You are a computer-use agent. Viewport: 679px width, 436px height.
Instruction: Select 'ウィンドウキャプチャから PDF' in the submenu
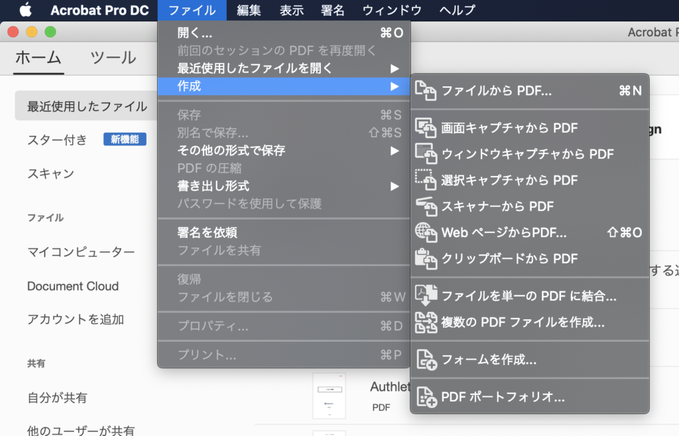click(x=530, y=154)
